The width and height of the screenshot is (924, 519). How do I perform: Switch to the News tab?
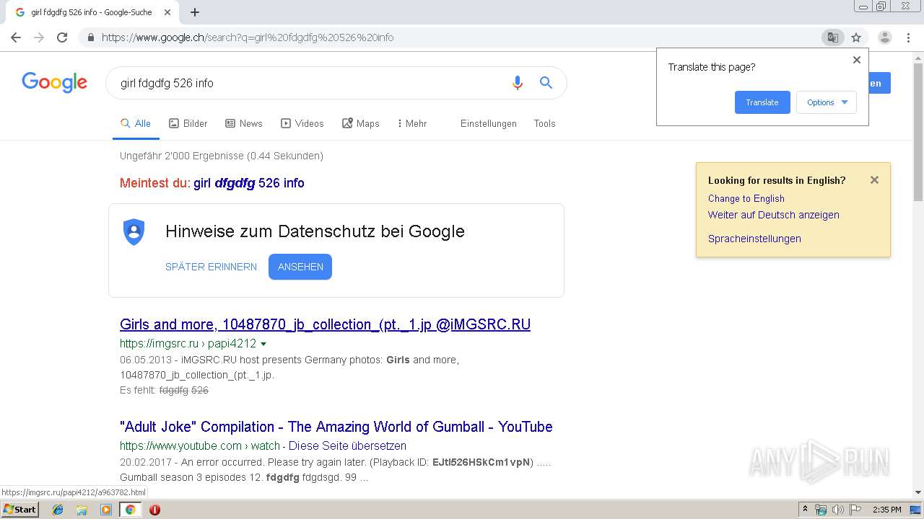point(244,123)
